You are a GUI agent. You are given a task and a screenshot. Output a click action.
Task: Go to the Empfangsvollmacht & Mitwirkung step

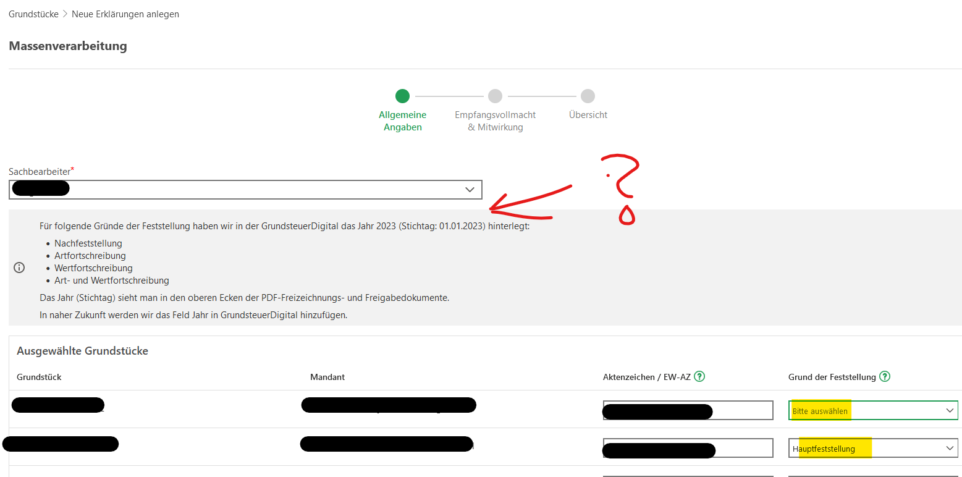point(495,96)
